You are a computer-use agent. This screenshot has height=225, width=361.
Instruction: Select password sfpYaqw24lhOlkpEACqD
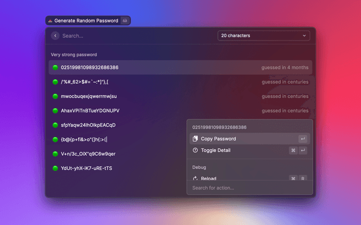(x=89, y=125)
